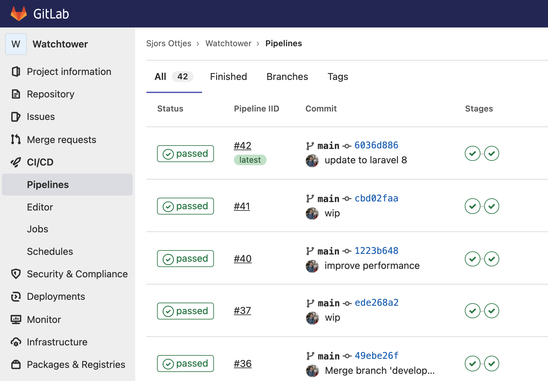Image resolution: width=548 pixels, height=381 pixels.
Task: Click author avatar in pipeline #37 row
Action: [312, 318]
